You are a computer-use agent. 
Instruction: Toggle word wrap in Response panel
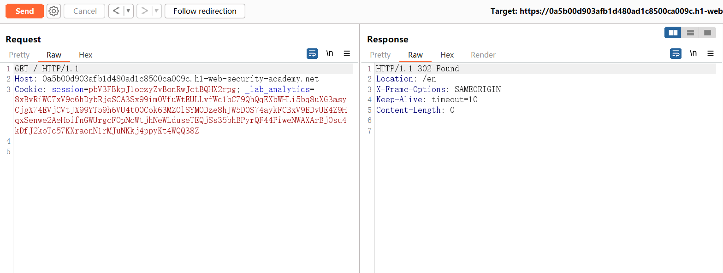click(x=676, y=54)
